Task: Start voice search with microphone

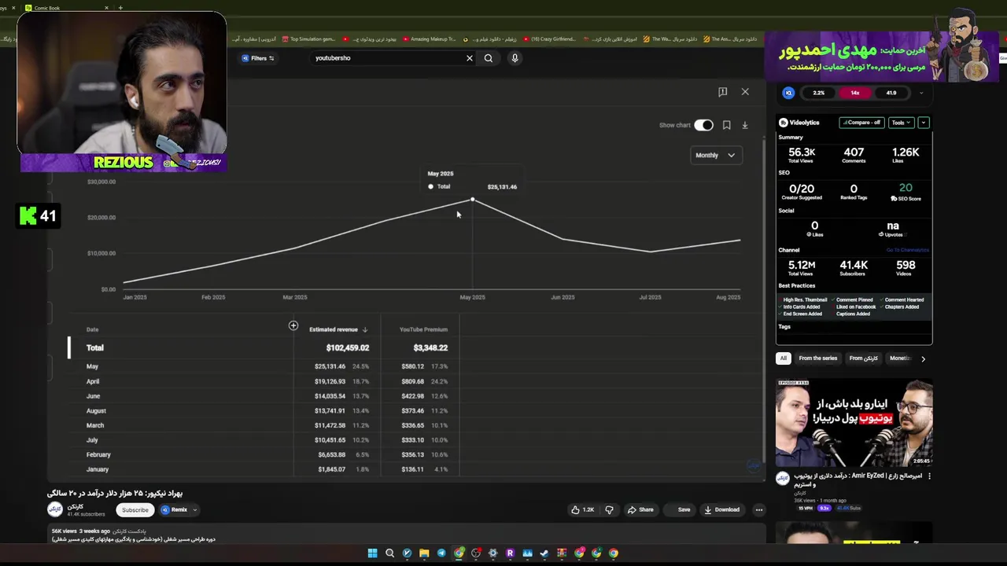Action: point(515,58)
